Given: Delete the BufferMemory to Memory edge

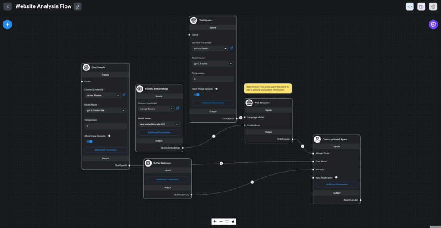Looking at the screenshot, I should click(x=252, y=182).
